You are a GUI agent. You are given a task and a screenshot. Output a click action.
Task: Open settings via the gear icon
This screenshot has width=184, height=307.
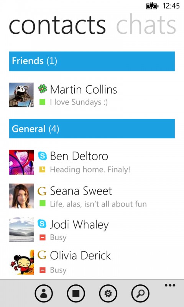pos(108,294)
